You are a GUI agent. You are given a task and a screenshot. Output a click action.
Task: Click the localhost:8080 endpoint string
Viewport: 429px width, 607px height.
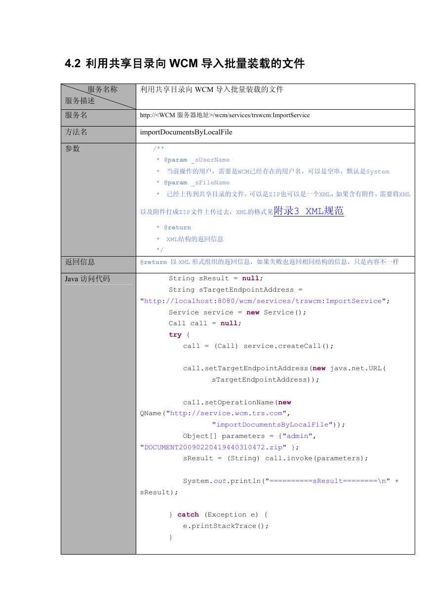[265, 301]
